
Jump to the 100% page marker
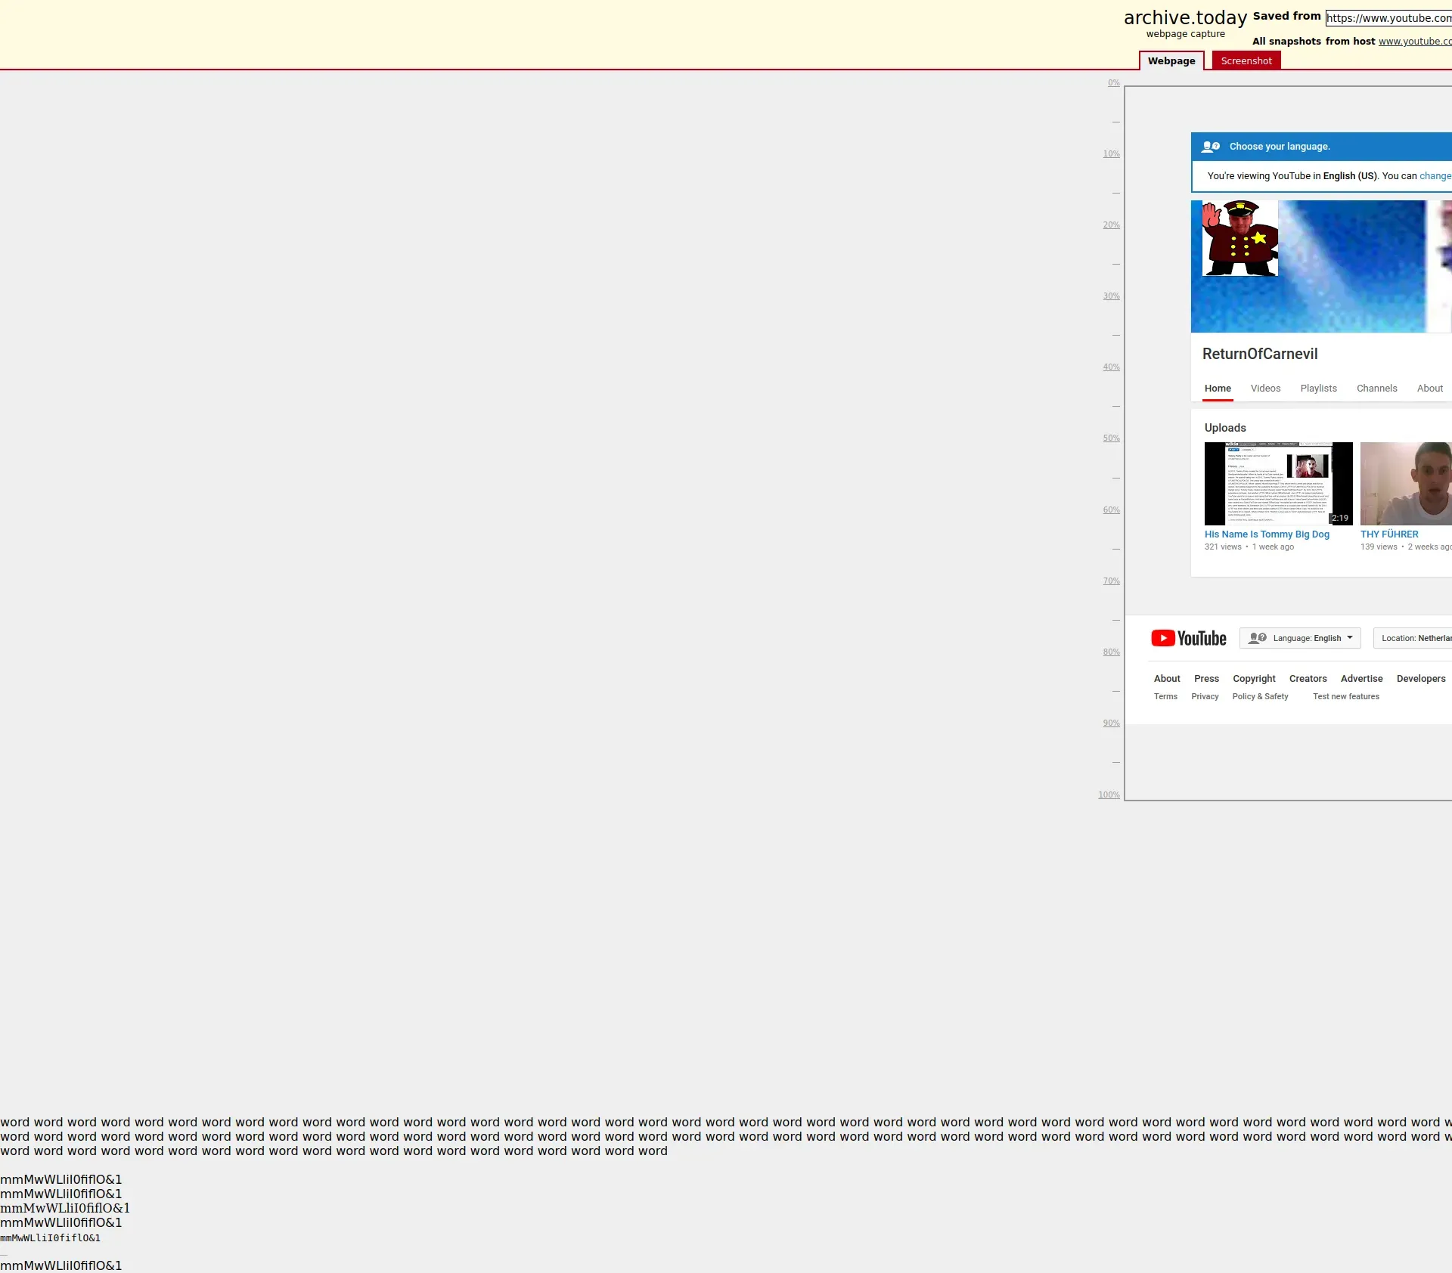[x=1109, y=794]
